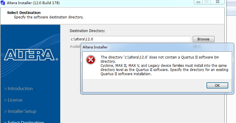Image resolution: width=236 pixels, height=123 pixels.
Task: Click the partially hidden Available space label
Action: coord(75,47)
